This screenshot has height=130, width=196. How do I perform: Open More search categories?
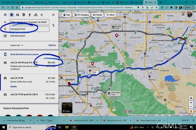pos(110,15)
